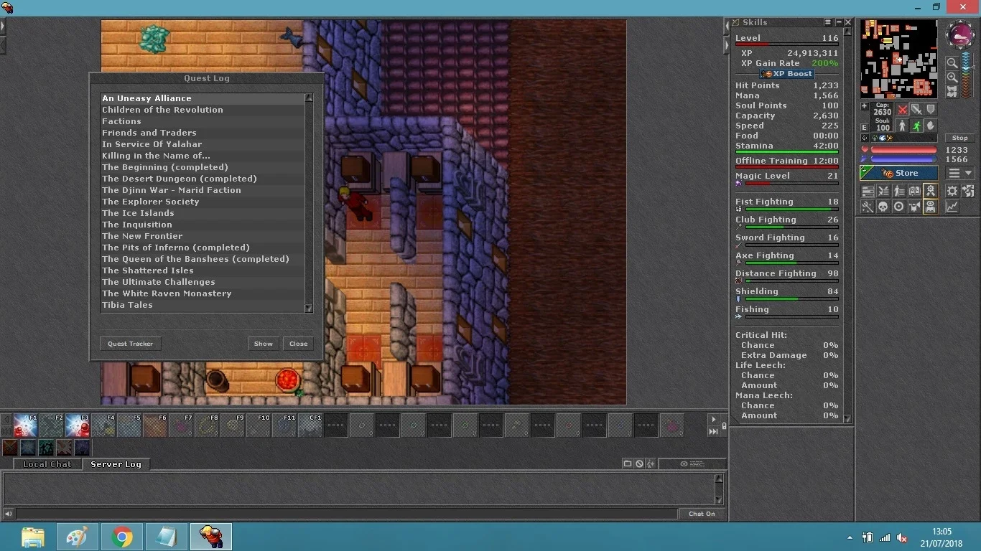Screen dimensions: 981x551
Task: Toggle the hotkey bar lock
Action: click(724, 425)
